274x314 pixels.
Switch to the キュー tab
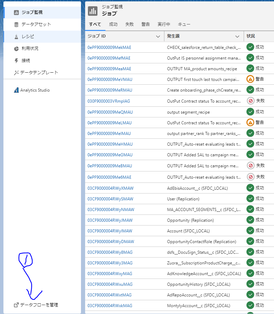pyautogui.click(x=184, y=24)
